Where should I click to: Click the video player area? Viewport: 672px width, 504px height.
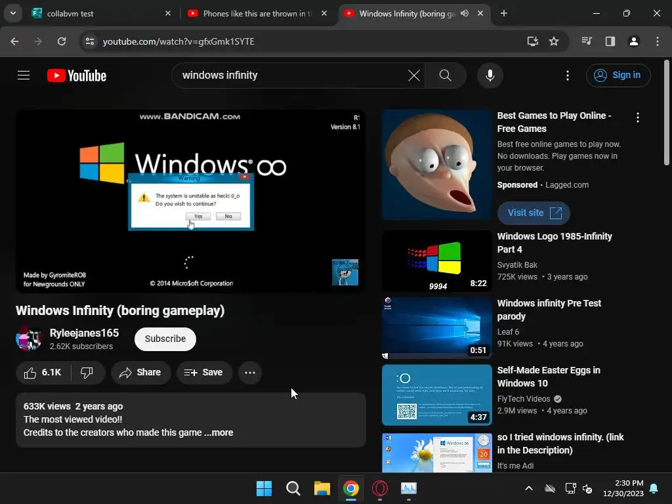tap(191, 201)
